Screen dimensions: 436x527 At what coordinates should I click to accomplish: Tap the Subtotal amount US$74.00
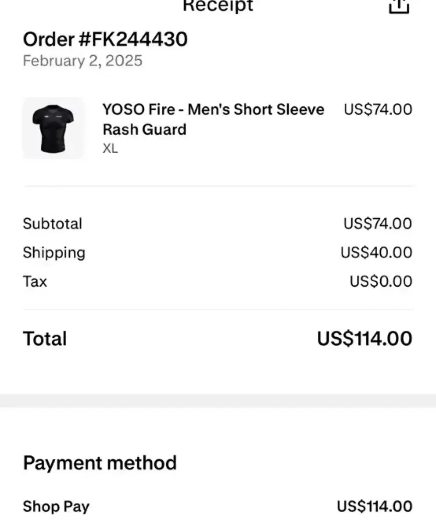(x=378, y=224)
